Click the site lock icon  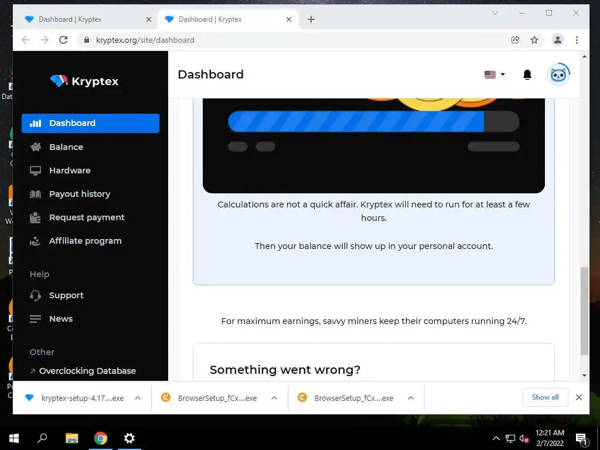87,40
